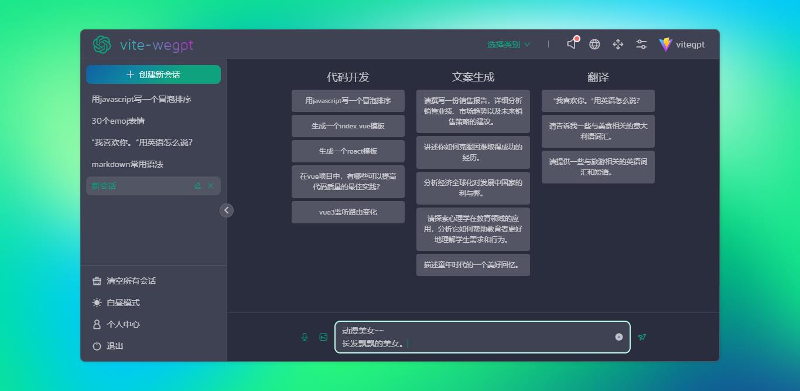Collapse the sidebar with the chevron arrow
800x391 pixels.
(x=227, y=210)
